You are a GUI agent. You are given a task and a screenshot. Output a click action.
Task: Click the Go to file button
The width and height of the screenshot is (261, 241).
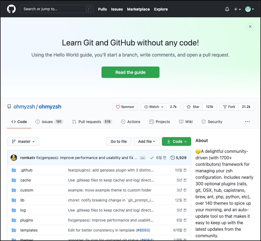click(119, 141)
